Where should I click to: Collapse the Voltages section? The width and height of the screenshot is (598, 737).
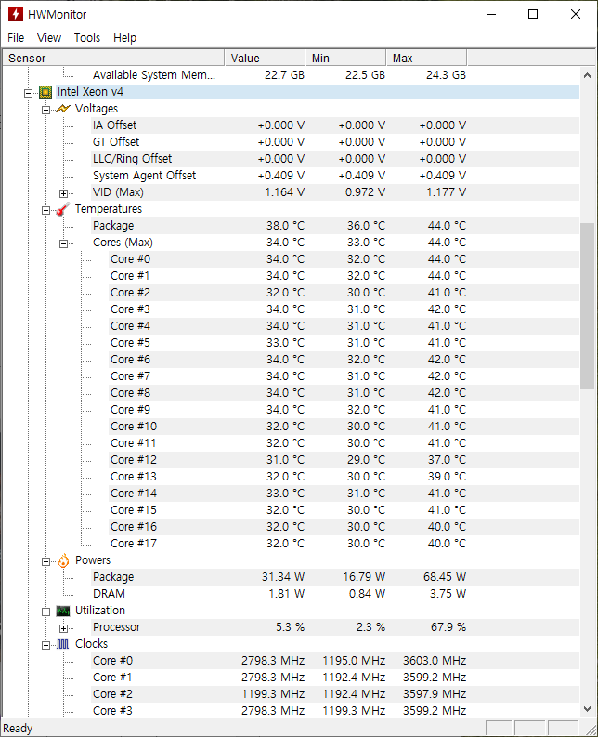point(45,110)
